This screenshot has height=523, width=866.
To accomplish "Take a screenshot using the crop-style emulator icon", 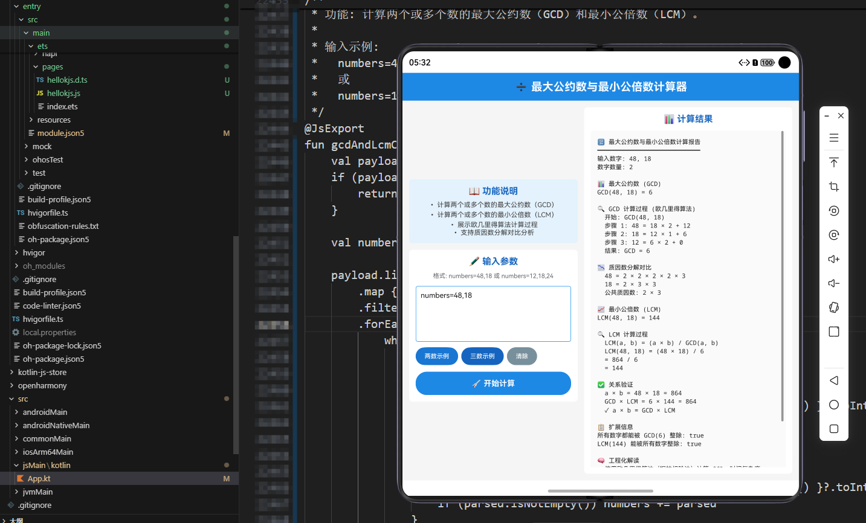I will (833, 187).
